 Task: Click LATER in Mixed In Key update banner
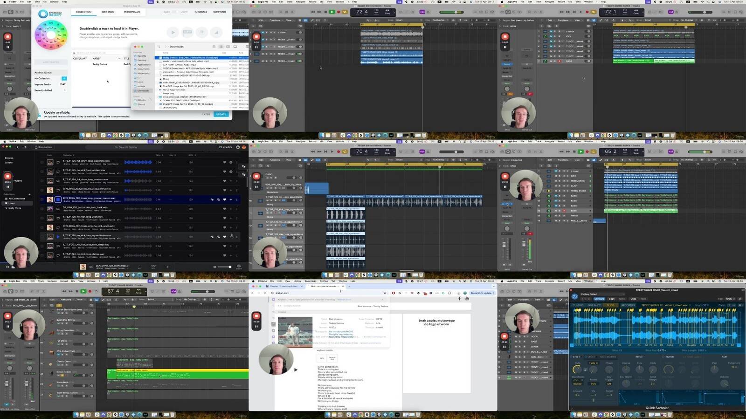coord(206,114)
